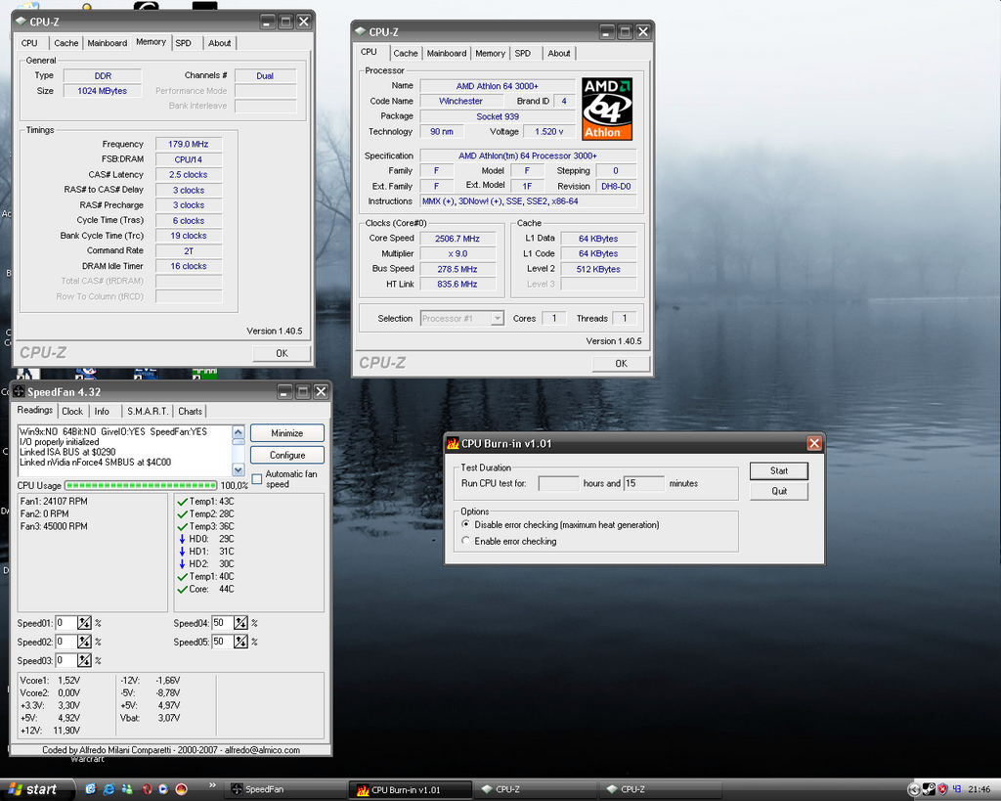The image size is (1001, 801).
Task: Click the CPU Usage progress bar in SpeedFan
Action: [141, 485]
